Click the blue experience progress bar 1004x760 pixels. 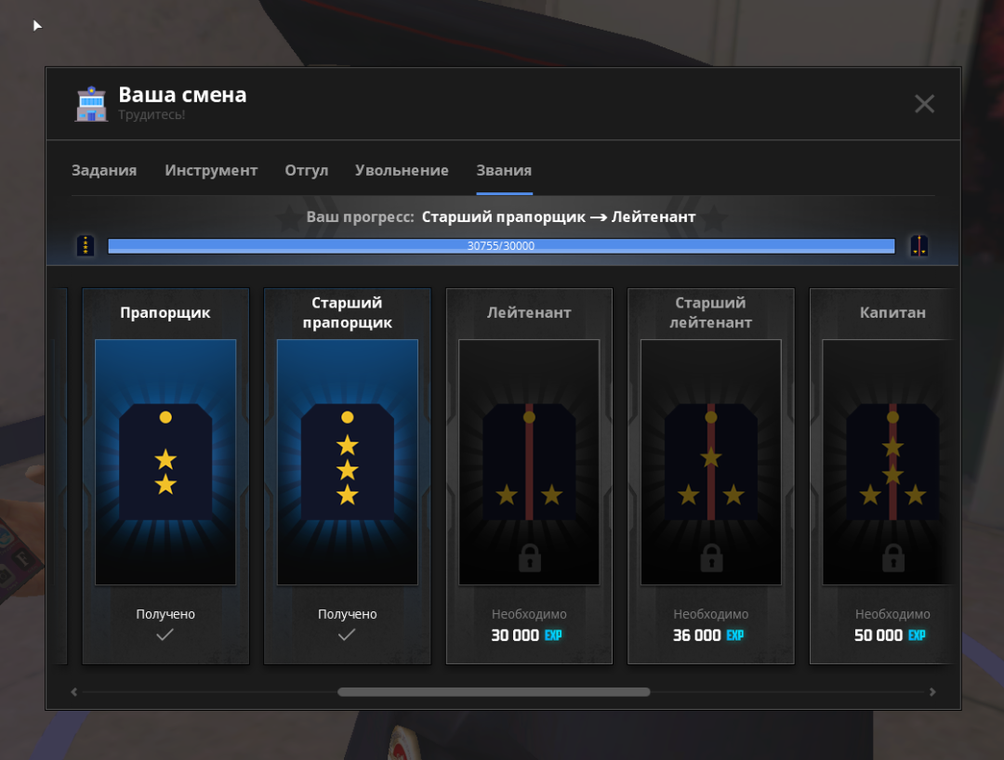pos(501,246)
